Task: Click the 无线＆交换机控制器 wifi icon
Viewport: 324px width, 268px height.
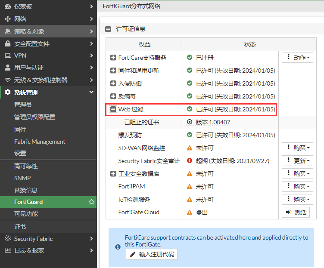Action: tap(7, 80)
